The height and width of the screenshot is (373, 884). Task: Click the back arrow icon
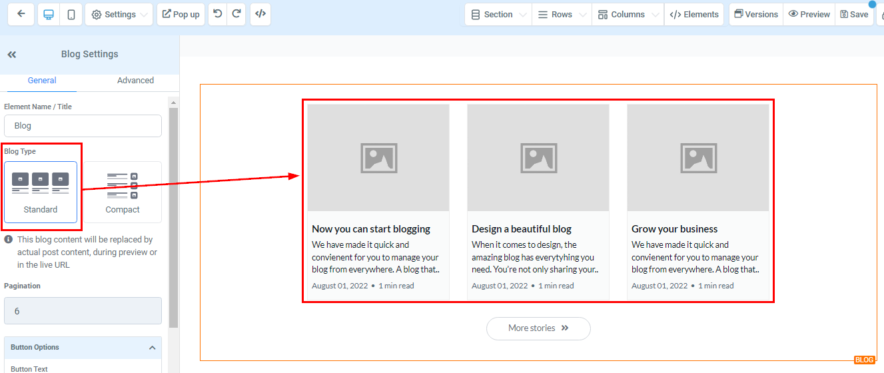tap(21, 14)
